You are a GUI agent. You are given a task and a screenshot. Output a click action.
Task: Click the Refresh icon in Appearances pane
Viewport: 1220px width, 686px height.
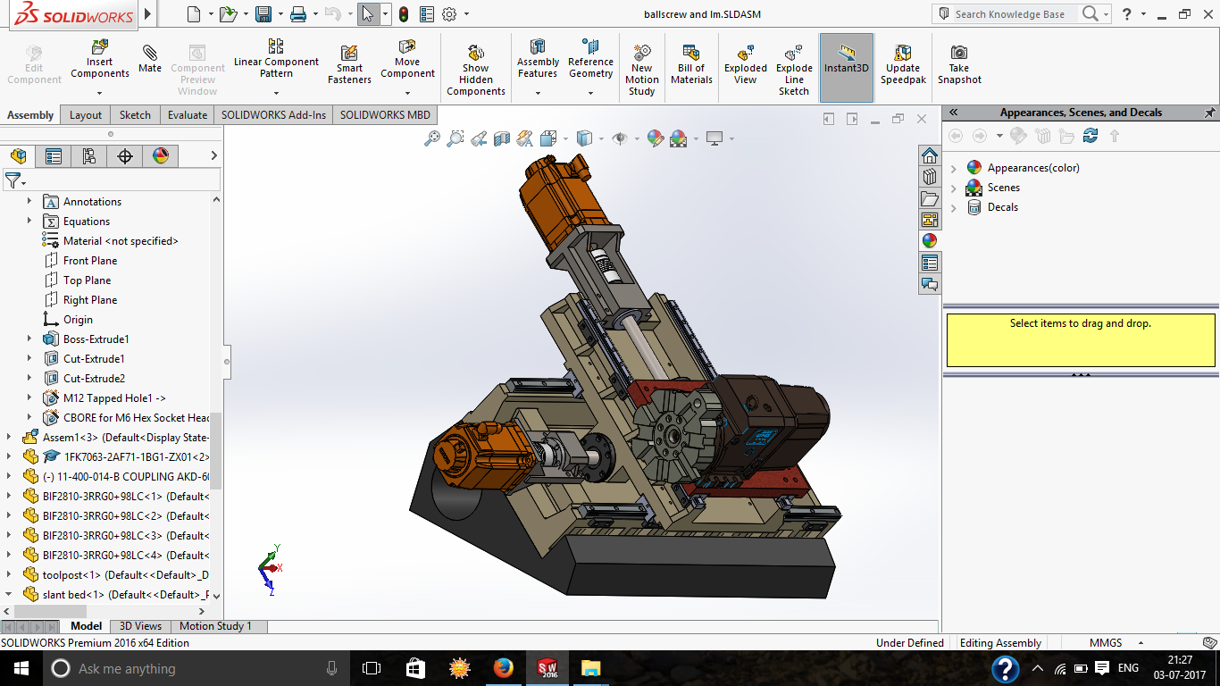coord(1090,136)
